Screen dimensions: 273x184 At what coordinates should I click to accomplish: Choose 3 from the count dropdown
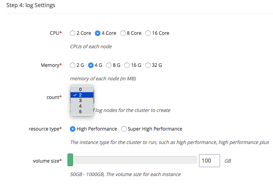point(82,101)
